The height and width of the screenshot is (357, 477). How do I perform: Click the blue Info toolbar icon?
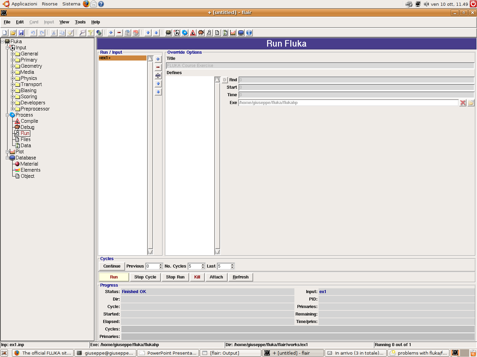coord(249,33)
